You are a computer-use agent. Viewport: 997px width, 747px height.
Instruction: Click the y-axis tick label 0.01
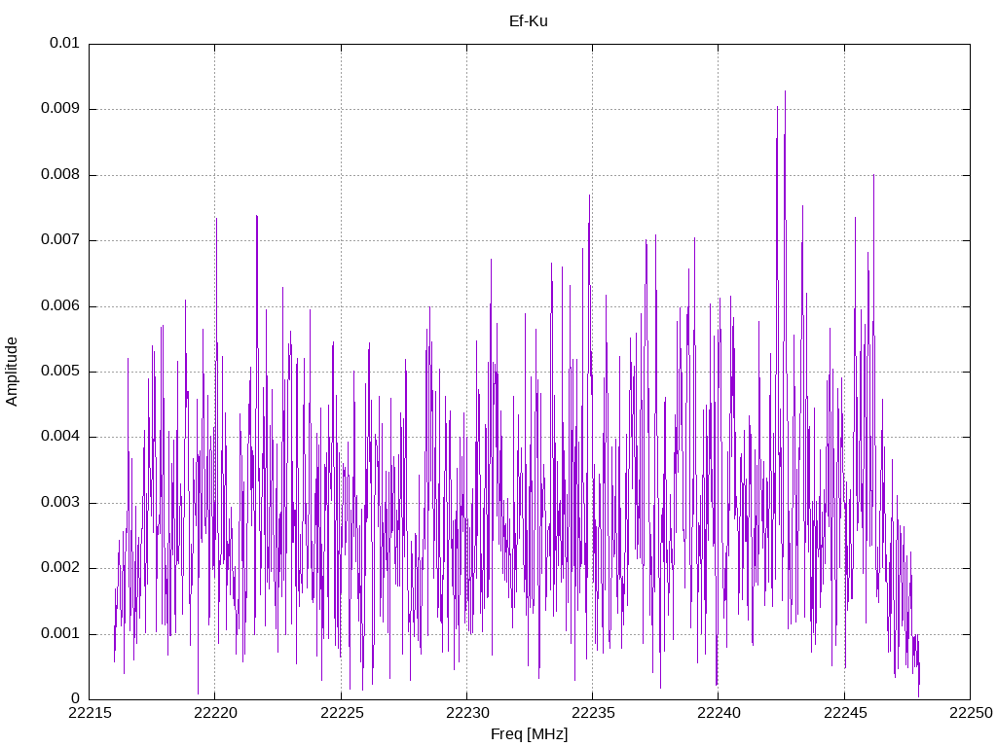coord(64,43)
